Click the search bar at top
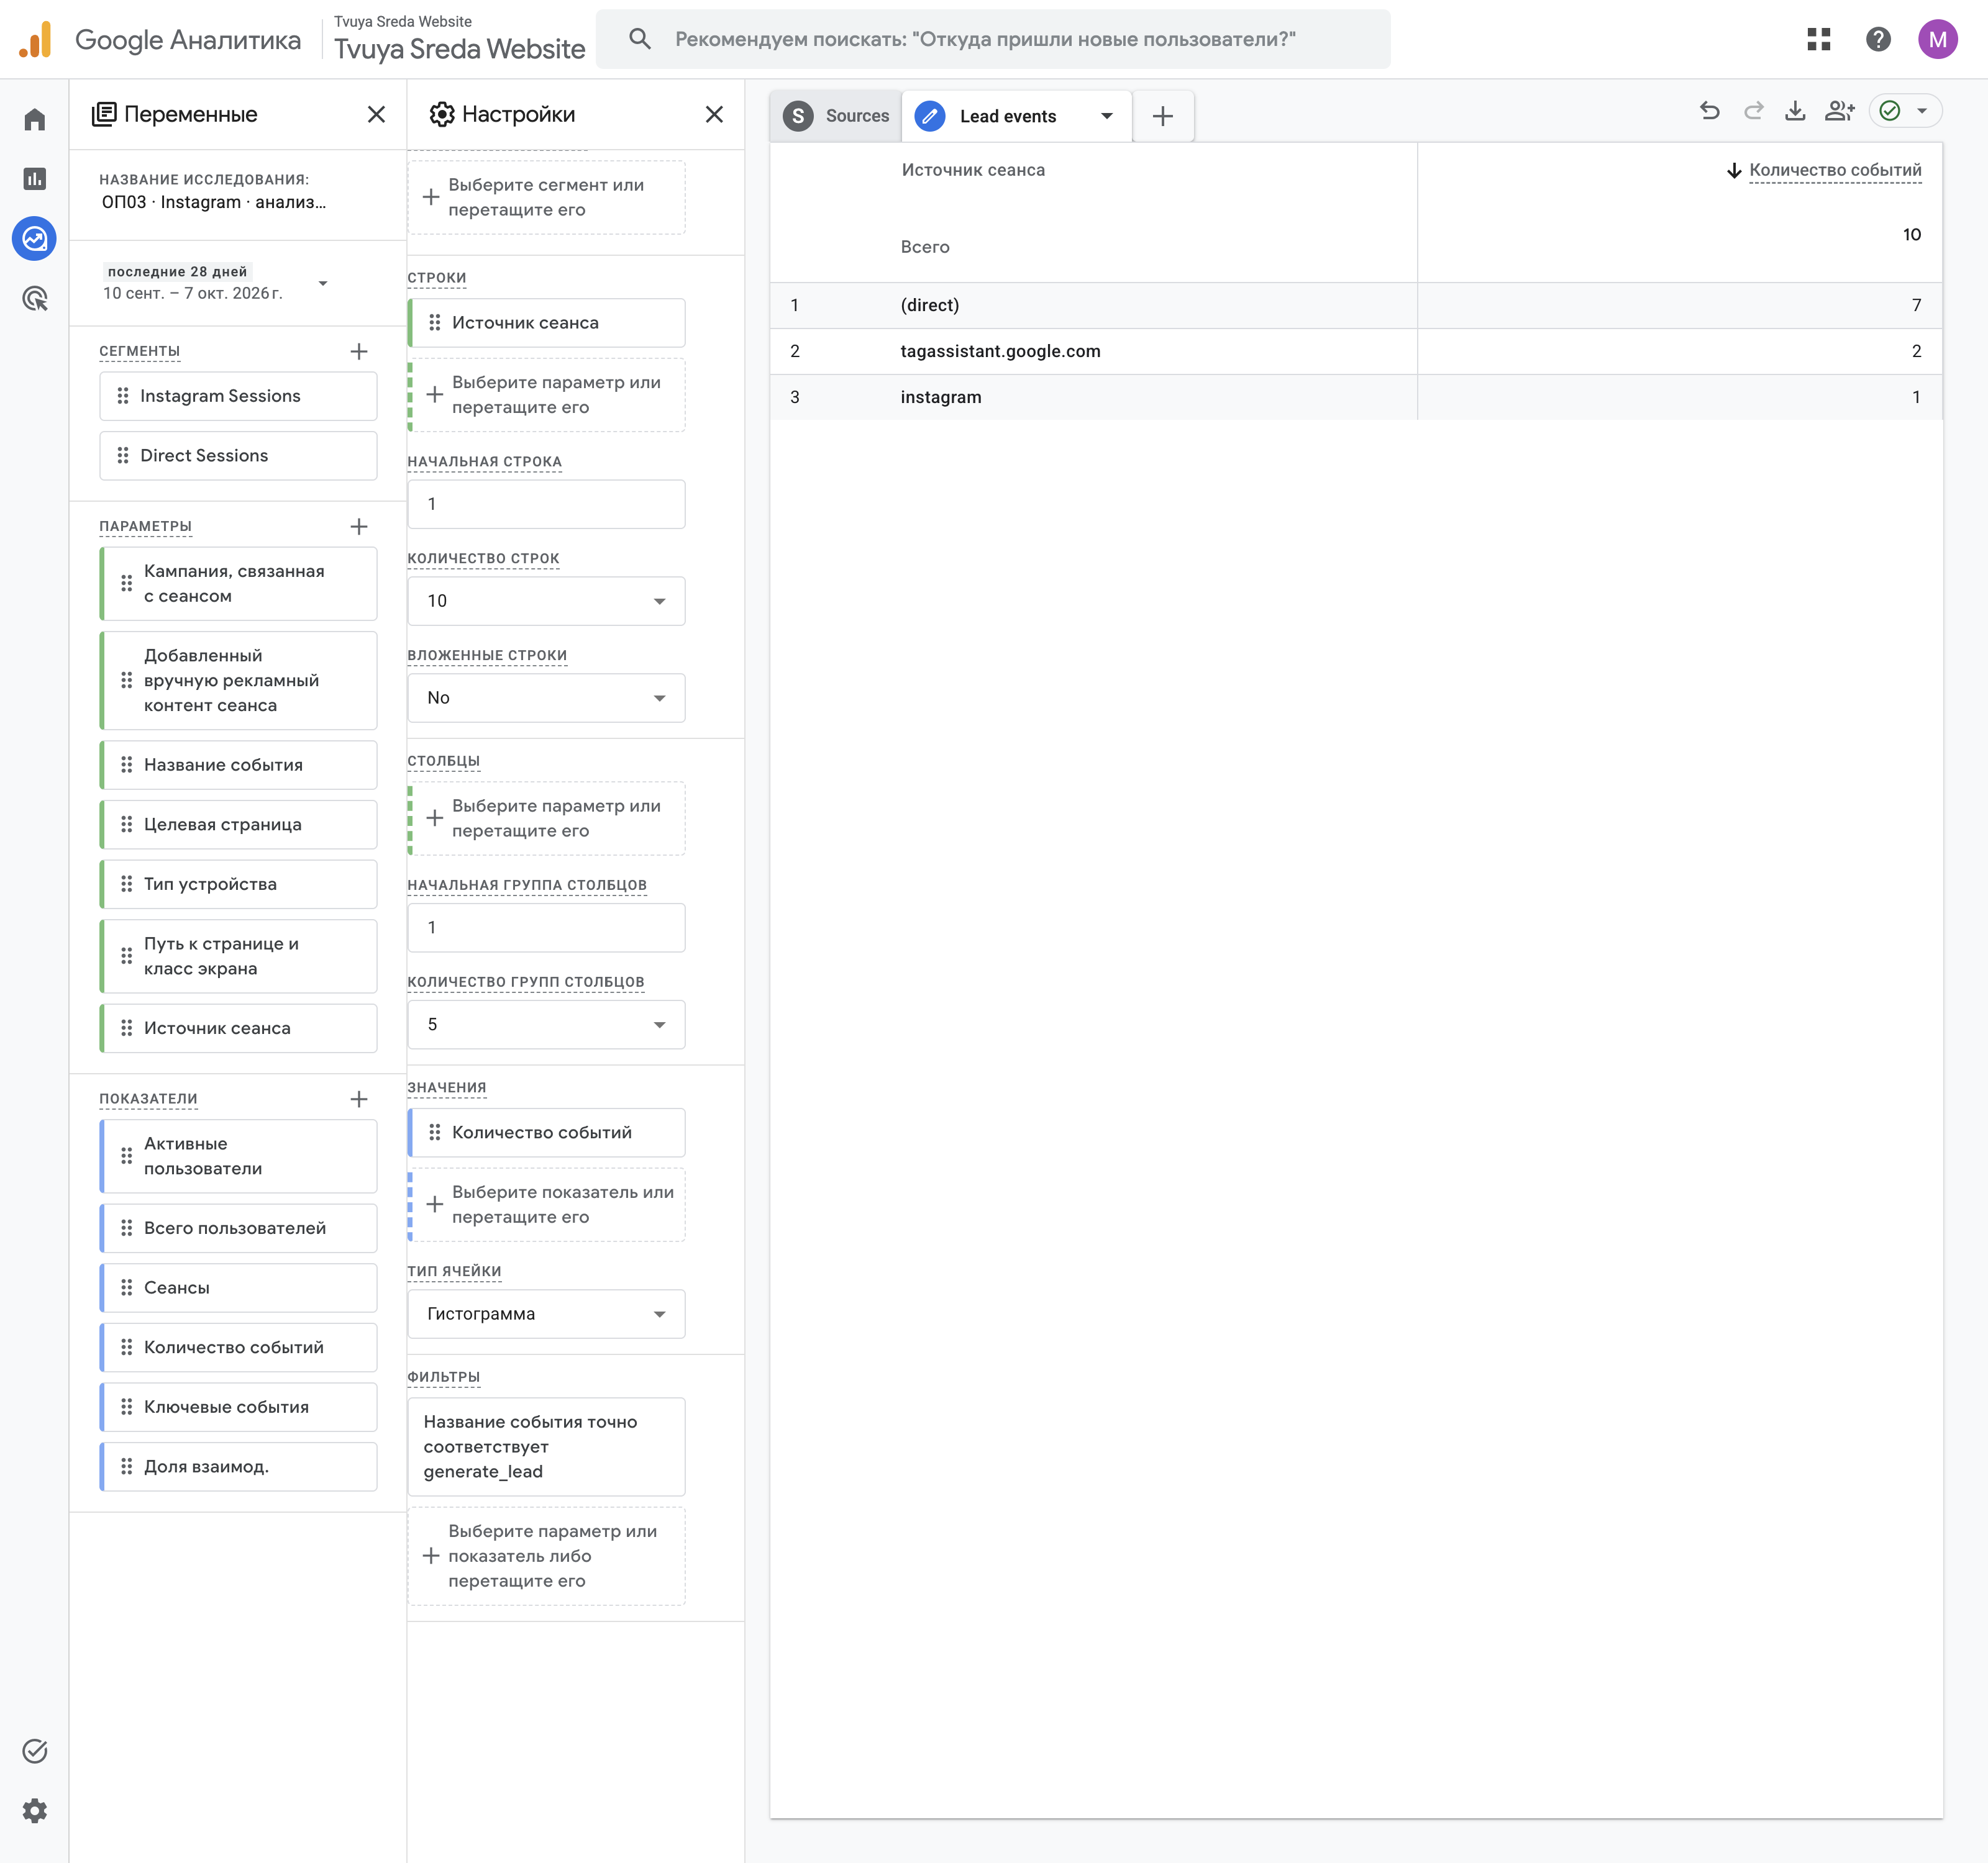Viewport: 1988px width, 1863px height. [992, 39]
